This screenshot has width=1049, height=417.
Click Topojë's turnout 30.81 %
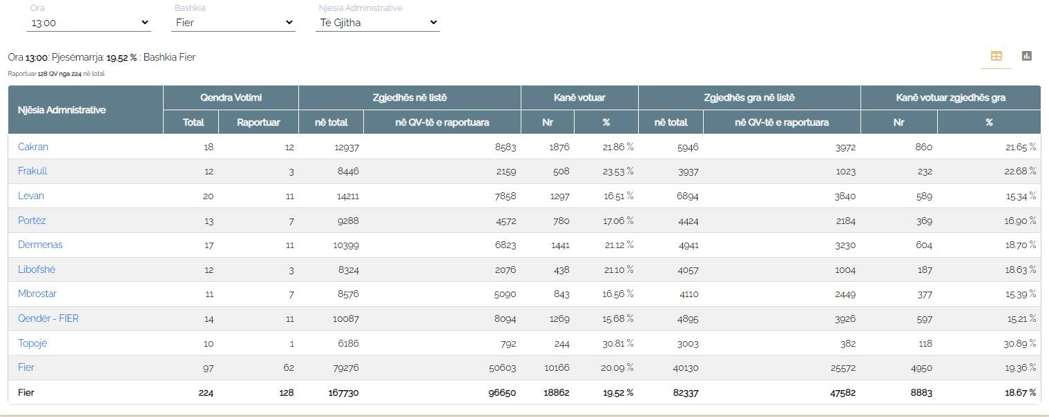click(618, 343)
